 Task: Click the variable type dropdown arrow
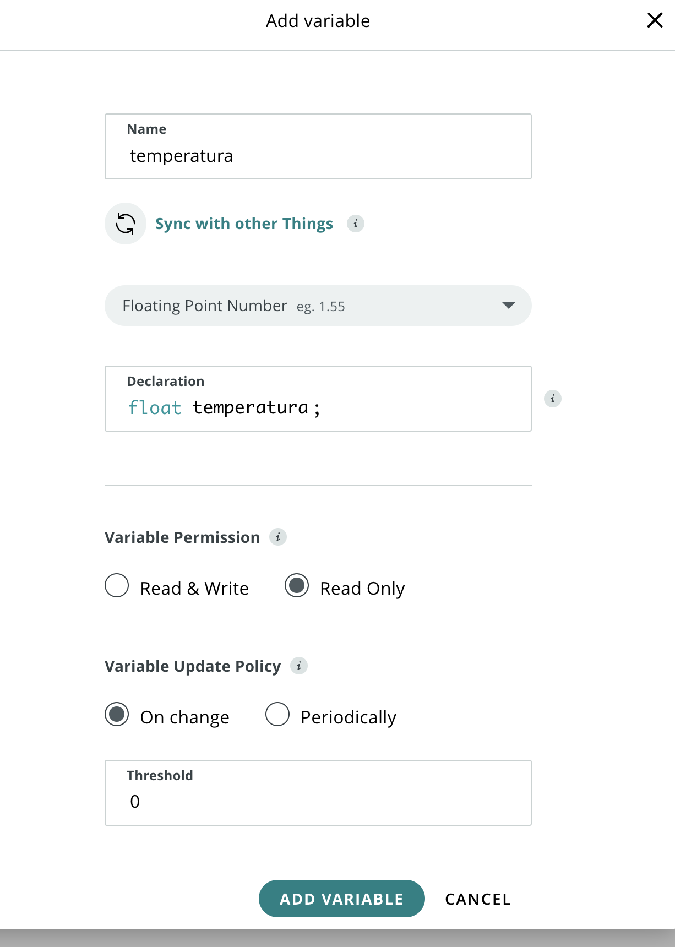click(x=509, y=306)
